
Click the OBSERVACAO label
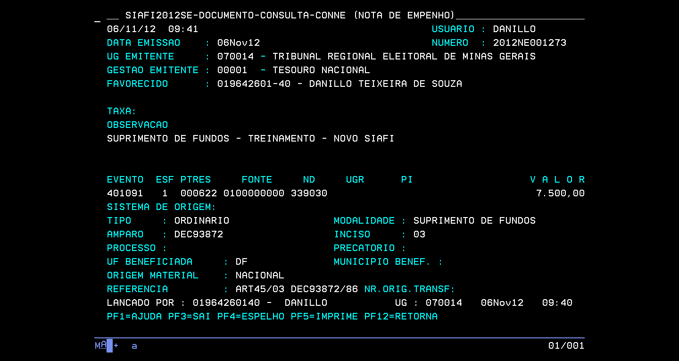coord(137,125)
